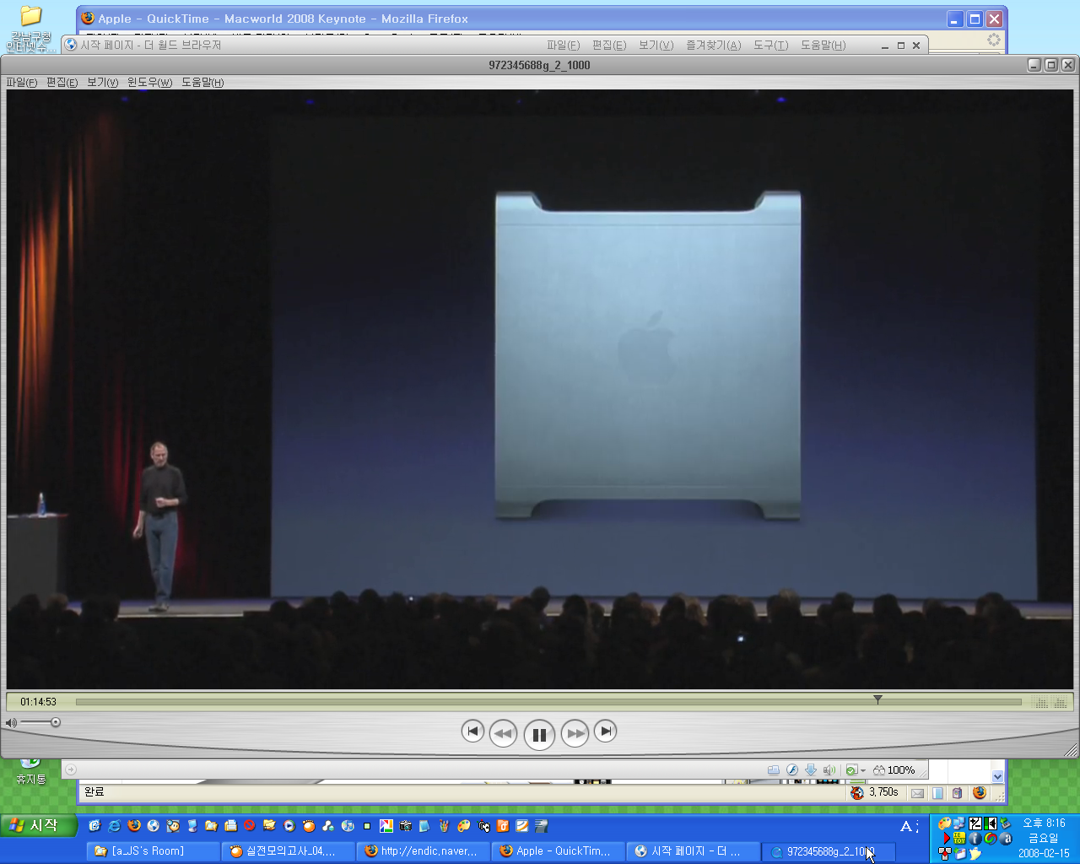Viewport: 1080px width, 864px height.
Task: Click the QuickTime window title 972345688g_2_1000
Action: pyautogui.click(x=539, y=65)
